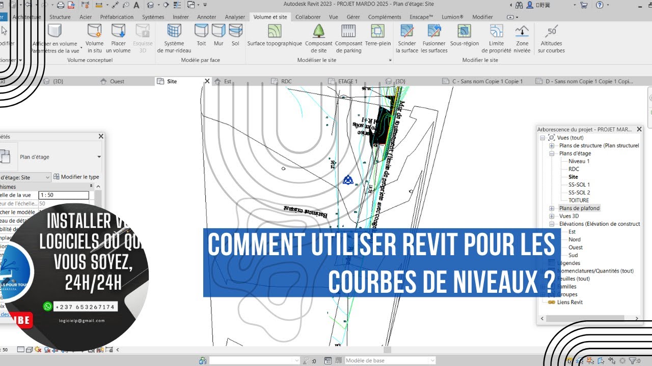Open the Enscape ribbon tab
The width and height of the screenshot is (652, 366).
(421, 17)
